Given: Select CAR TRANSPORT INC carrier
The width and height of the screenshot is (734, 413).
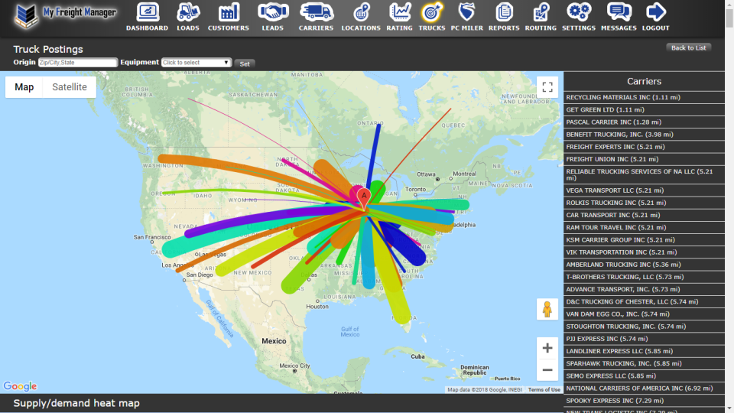Looking at the screenshot, I should point(644,215).
